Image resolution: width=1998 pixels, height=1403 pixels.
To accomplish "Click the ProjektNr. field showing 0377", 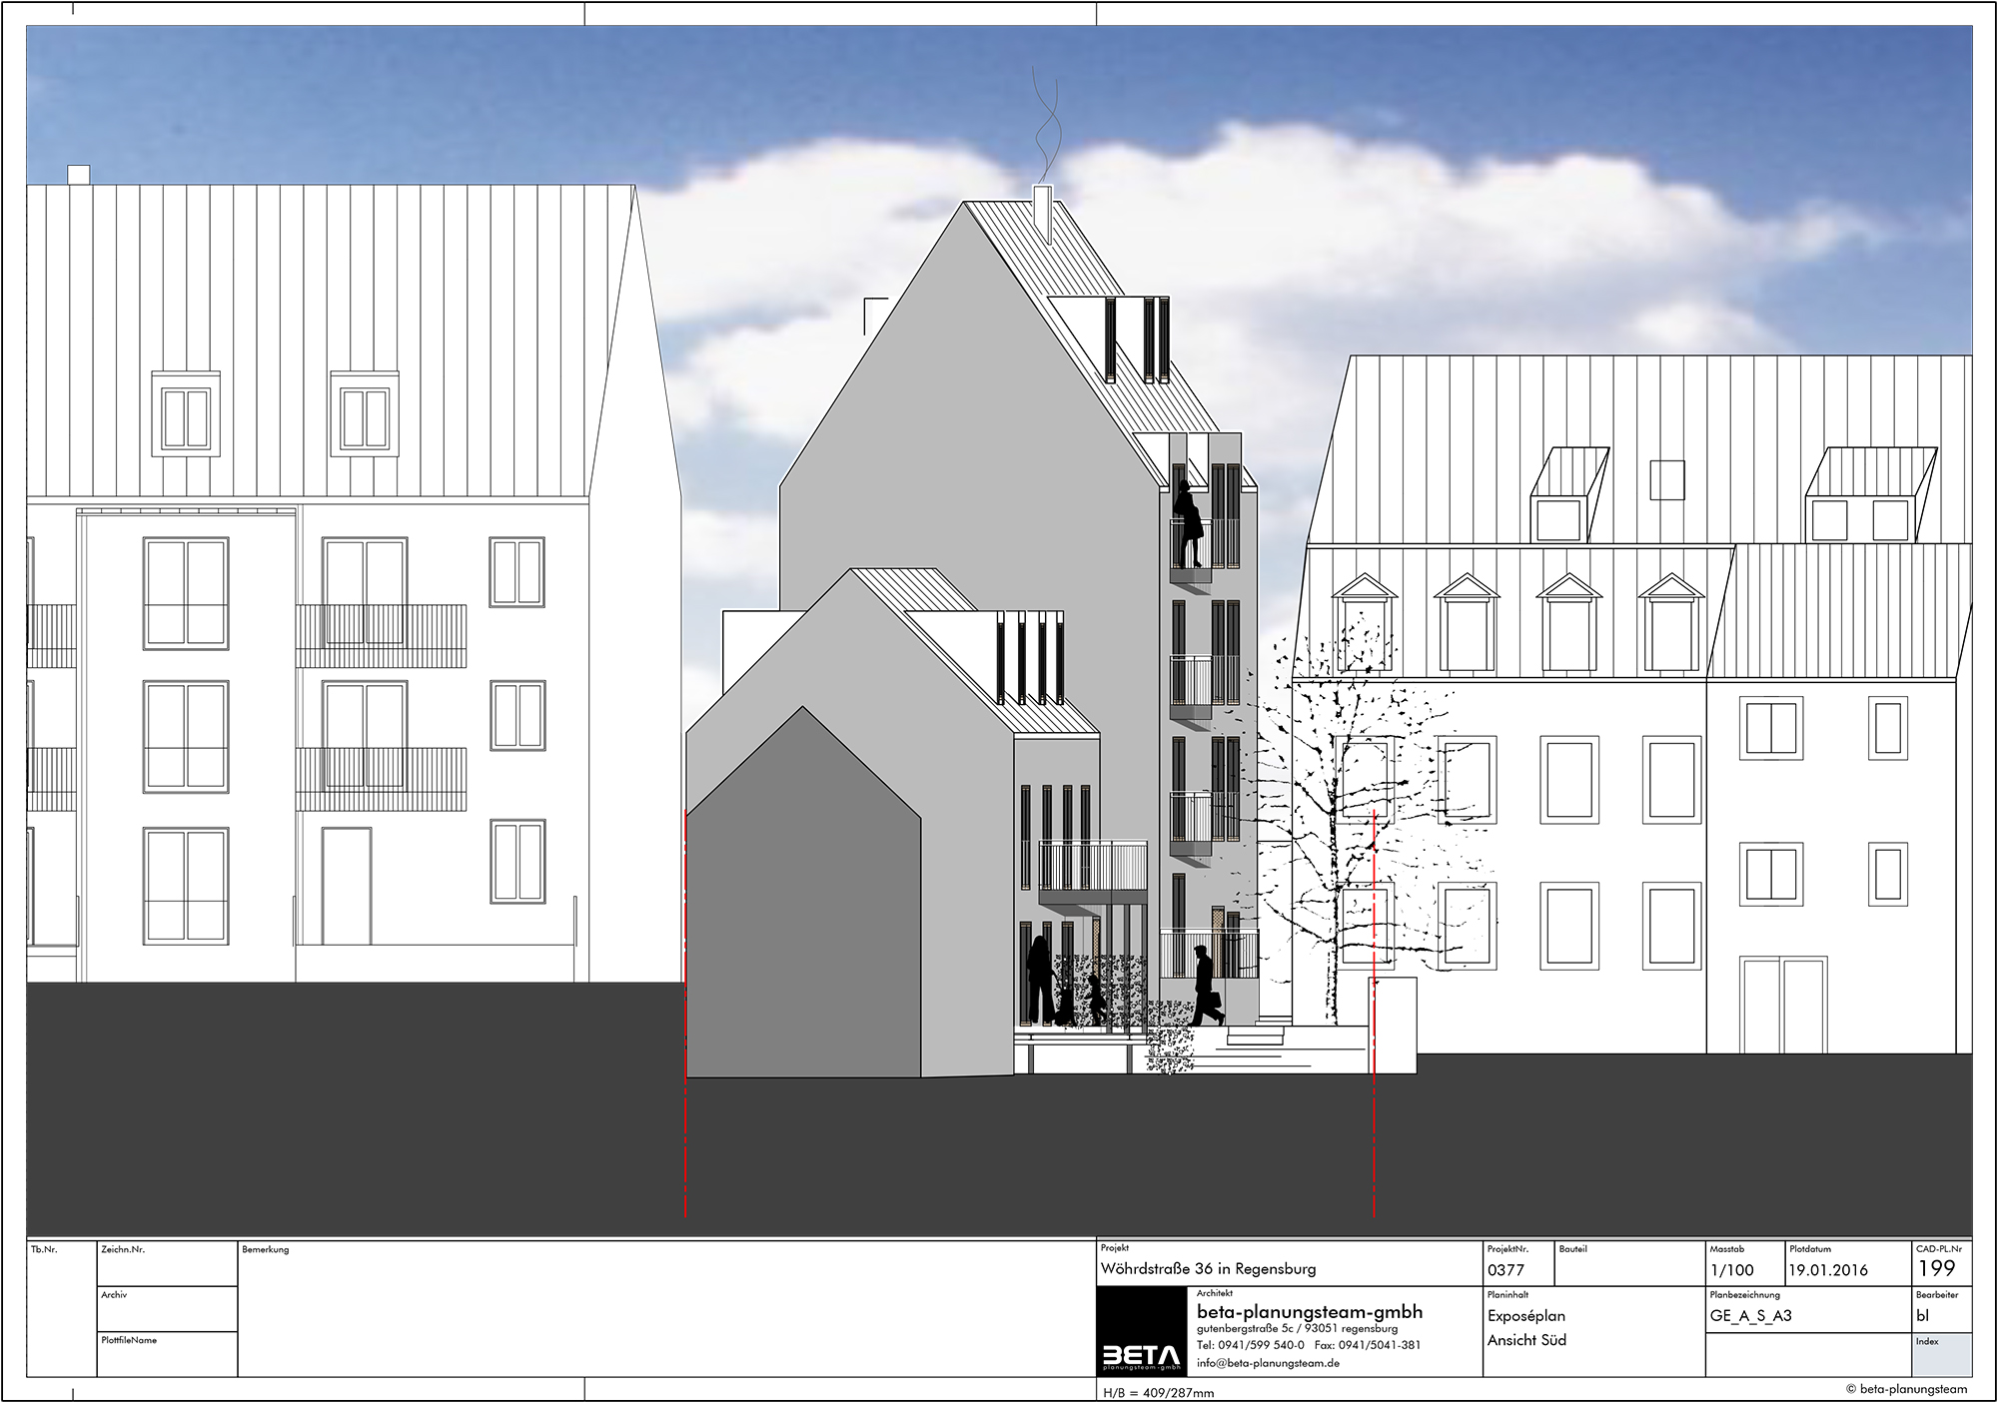I will pos(1506,1270).
